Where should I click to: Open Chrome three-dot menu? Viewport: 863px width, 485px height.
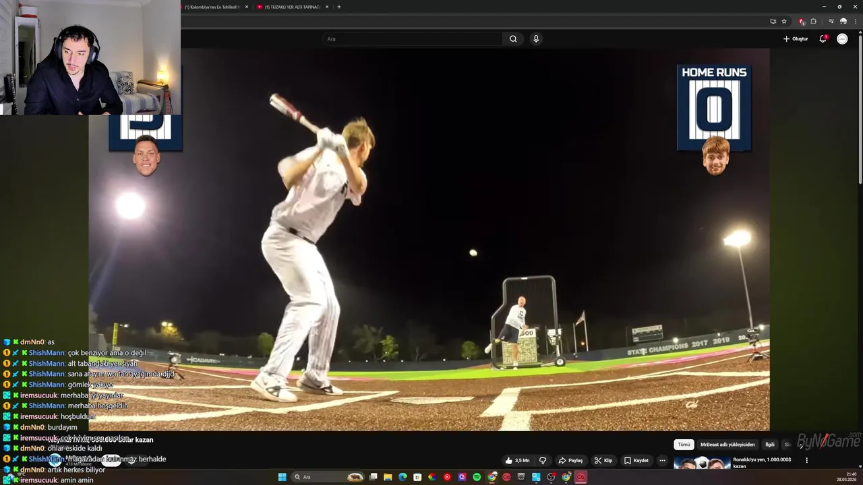pos(856,21)
